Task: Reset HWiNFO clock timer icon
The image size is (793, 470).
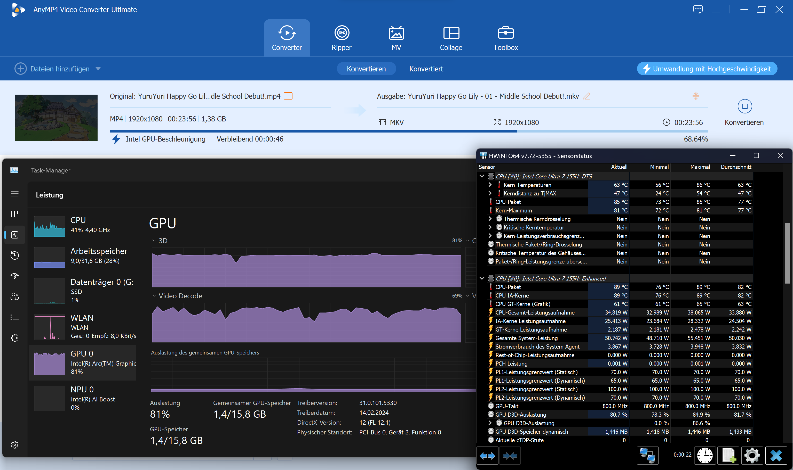Action: (705, 455)
